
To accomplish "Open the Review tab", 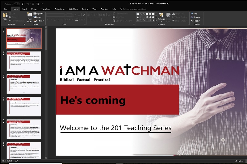I will [85, 9].
